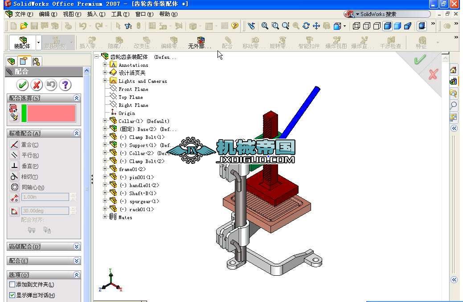Expand the Mates tree node
The image size is (463, 302).
[x=105, y=216]
